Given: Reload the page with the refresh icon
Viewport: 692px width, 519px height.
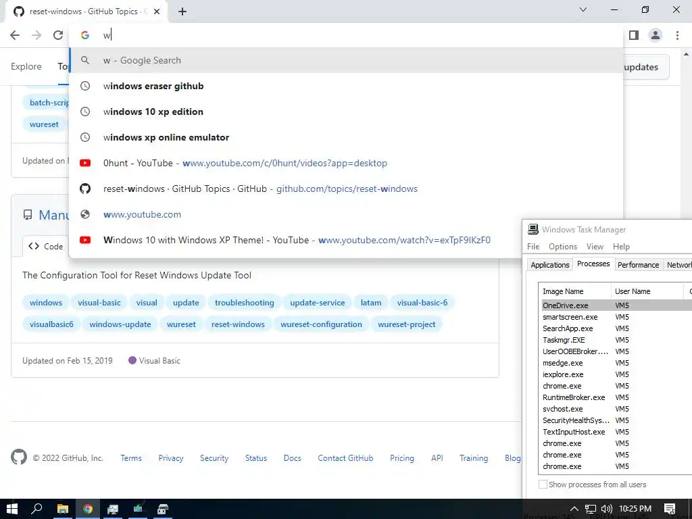Looking at the screenshot, I should click(x=58, y=35).
